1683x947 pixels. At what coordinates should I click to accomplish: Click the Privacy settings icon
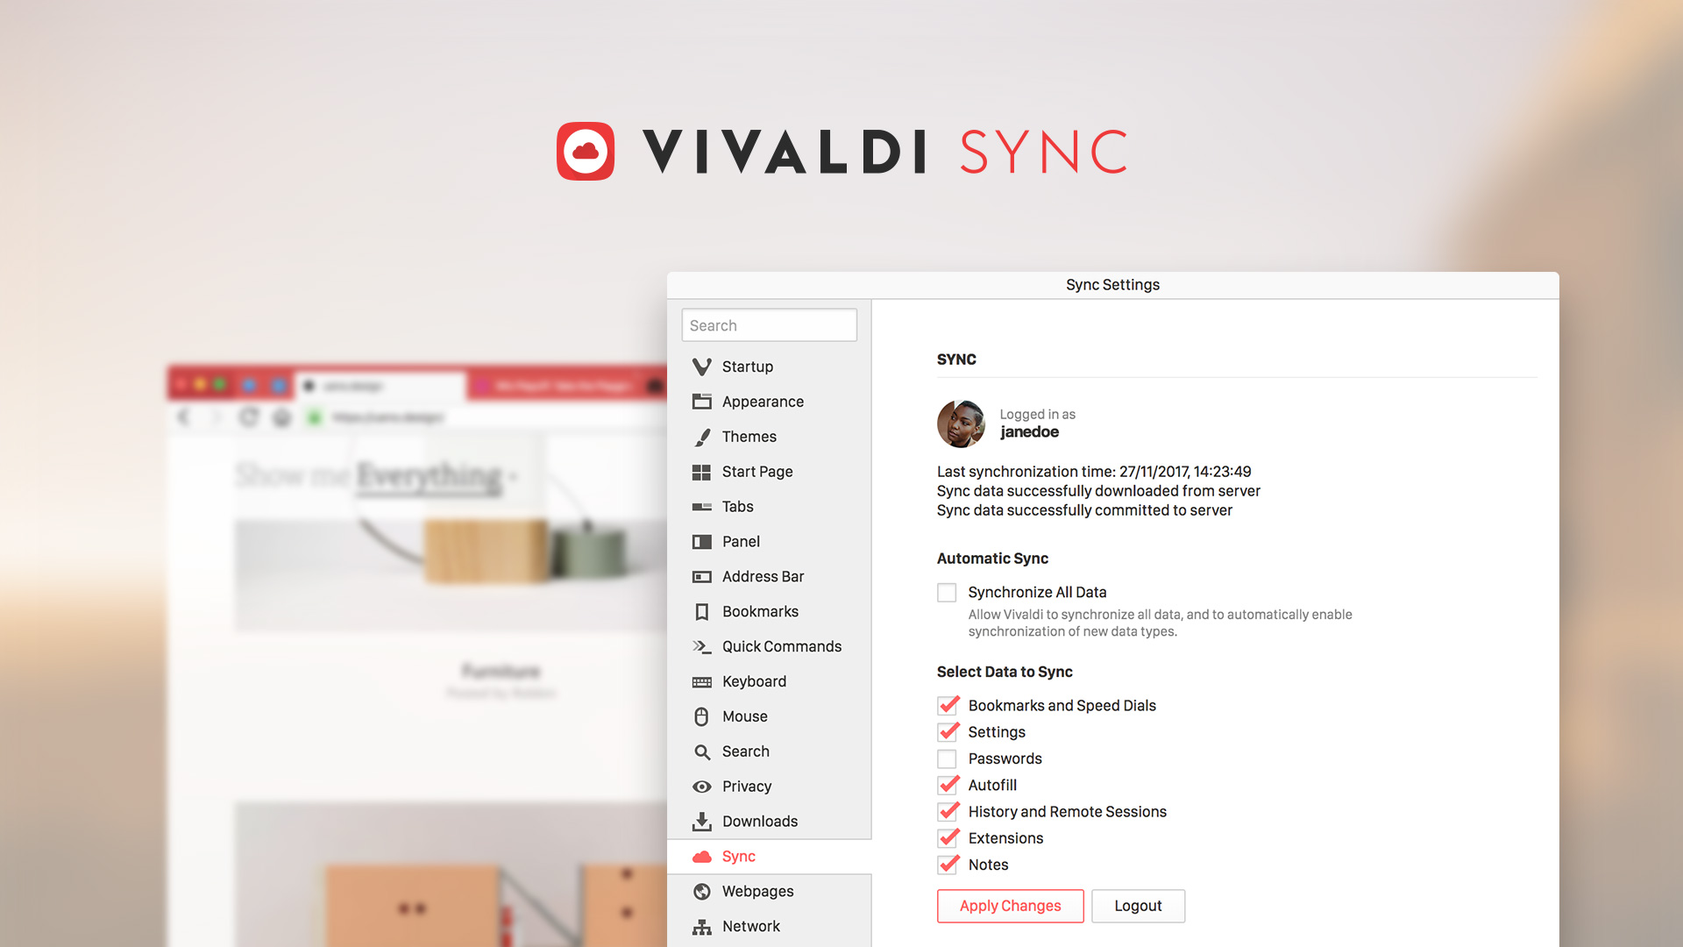pos(703,787)
